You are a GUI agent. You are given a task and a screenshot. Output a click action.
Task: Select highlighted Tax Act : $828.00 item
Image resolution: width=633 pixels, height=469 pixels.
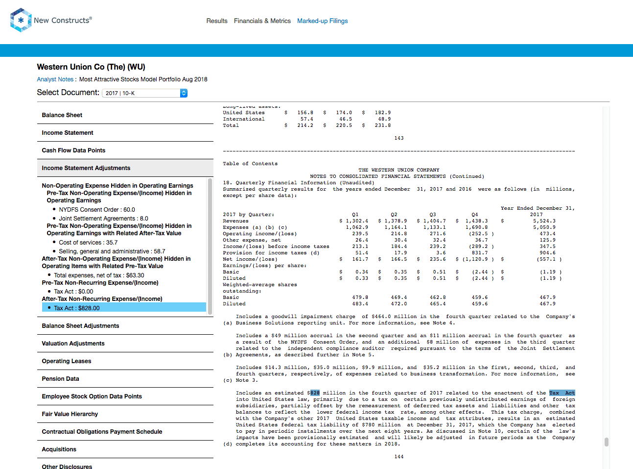point(124,308)
